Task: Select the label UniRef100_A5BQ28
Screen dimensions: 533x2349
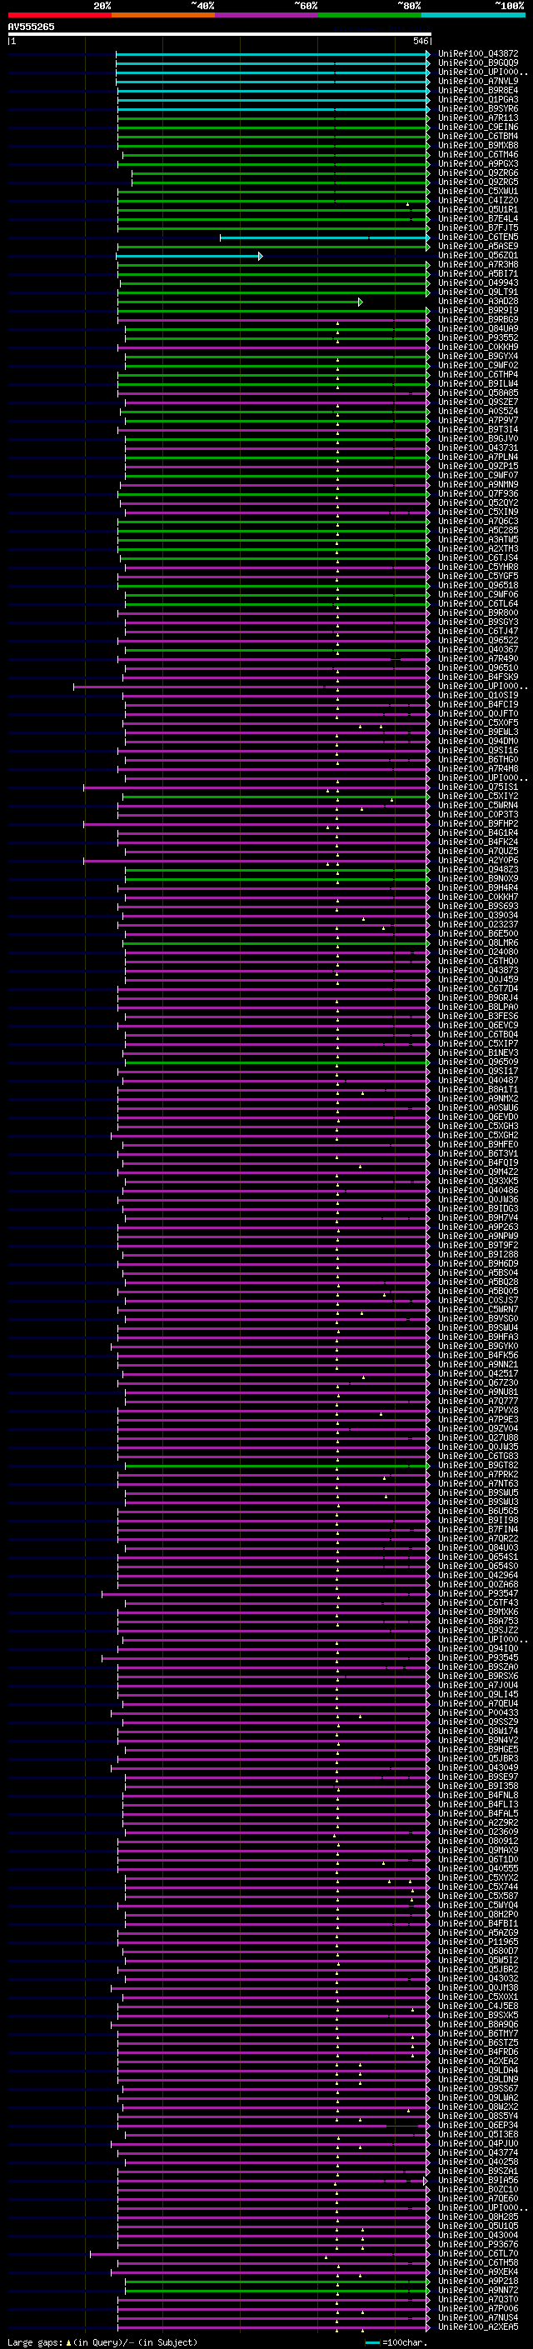Action: coord(478,1282)
